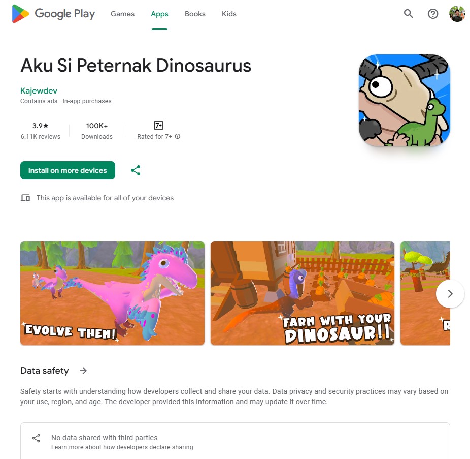Image resolution: width=470 pixels, height=459 pixels.
Task: Click the 7+ content rating badge
Action: (158, 126)
